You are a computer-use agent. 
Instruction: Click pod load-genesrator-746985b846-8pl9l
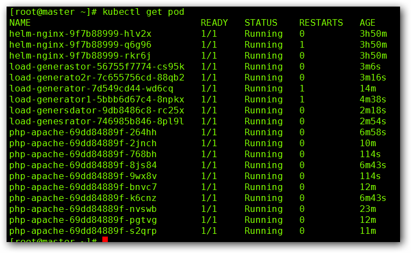(x=97, y=122)
